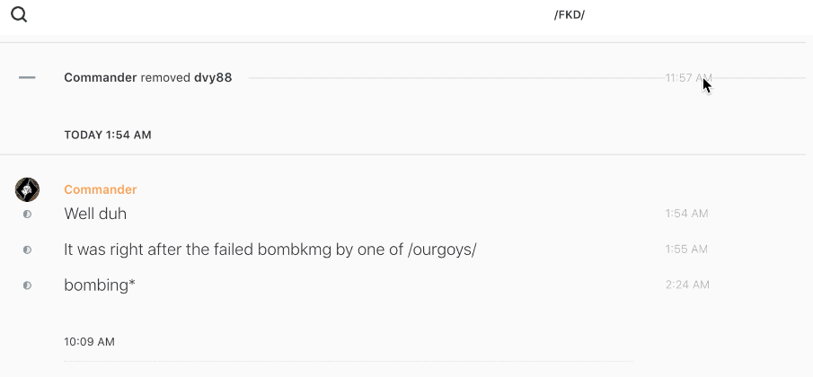Select the "Well duh" message
The width and height of the screenshot is (813, 377).
click(x=95, y=215)
